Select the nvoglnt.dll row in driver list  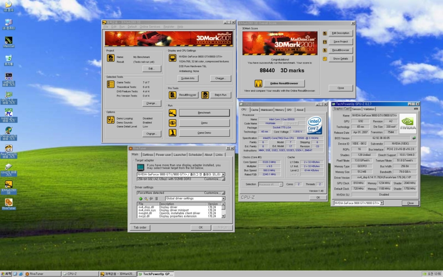(x=179, y=213)
